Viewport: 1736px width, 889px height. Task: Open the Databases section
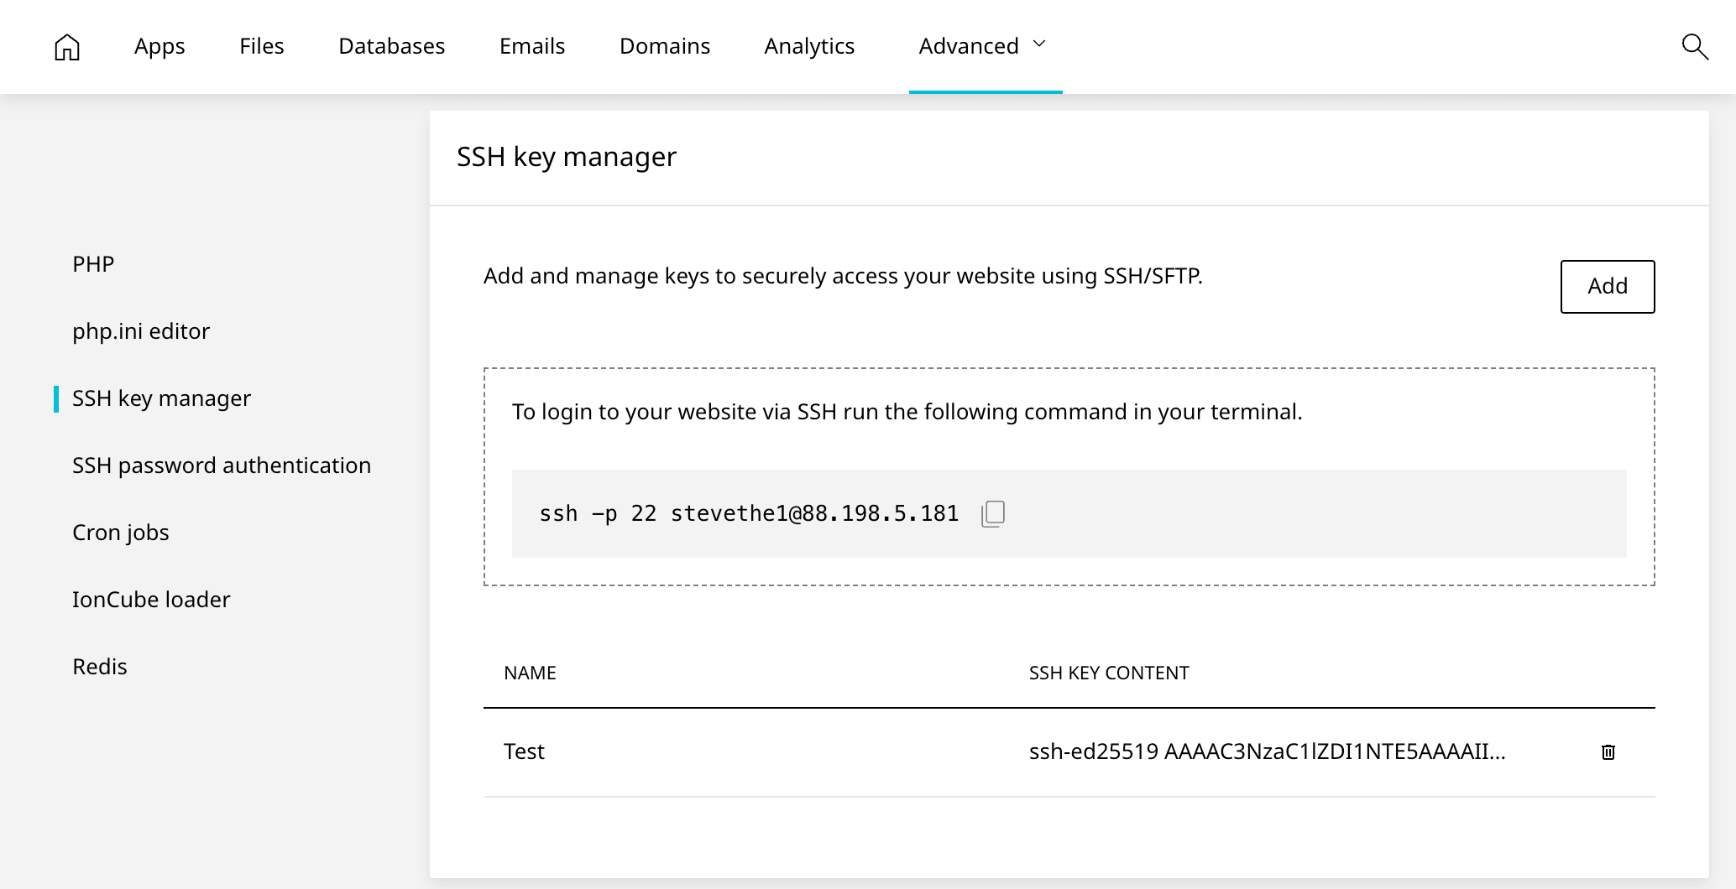391,46
